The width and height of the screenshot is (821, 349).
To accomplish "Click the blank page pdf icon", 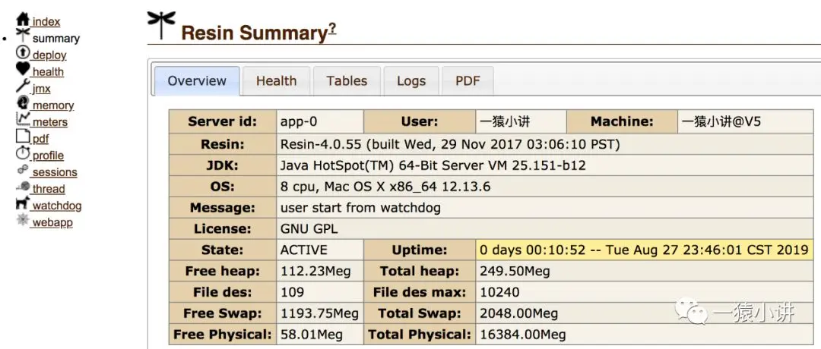I will point(23,136).
